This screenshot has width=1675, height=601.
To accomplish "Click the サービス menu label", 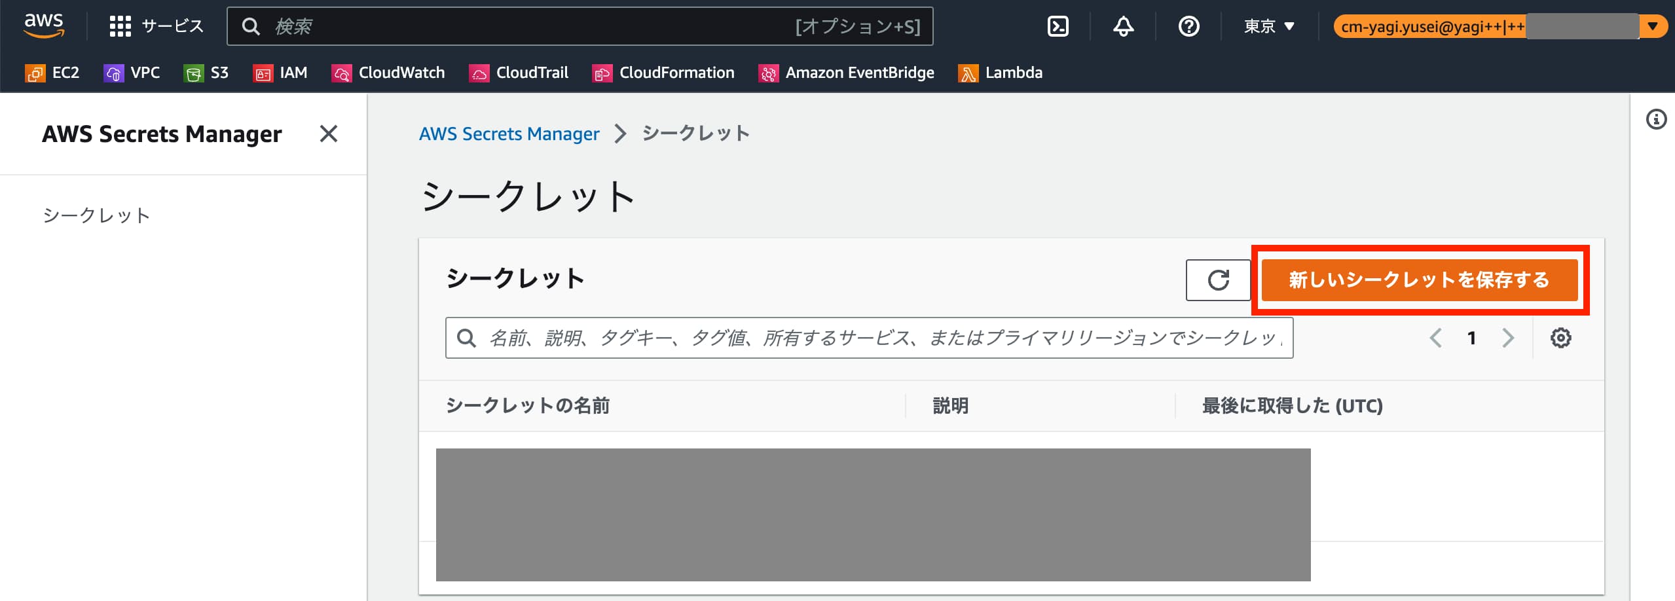I will (173, 26).
